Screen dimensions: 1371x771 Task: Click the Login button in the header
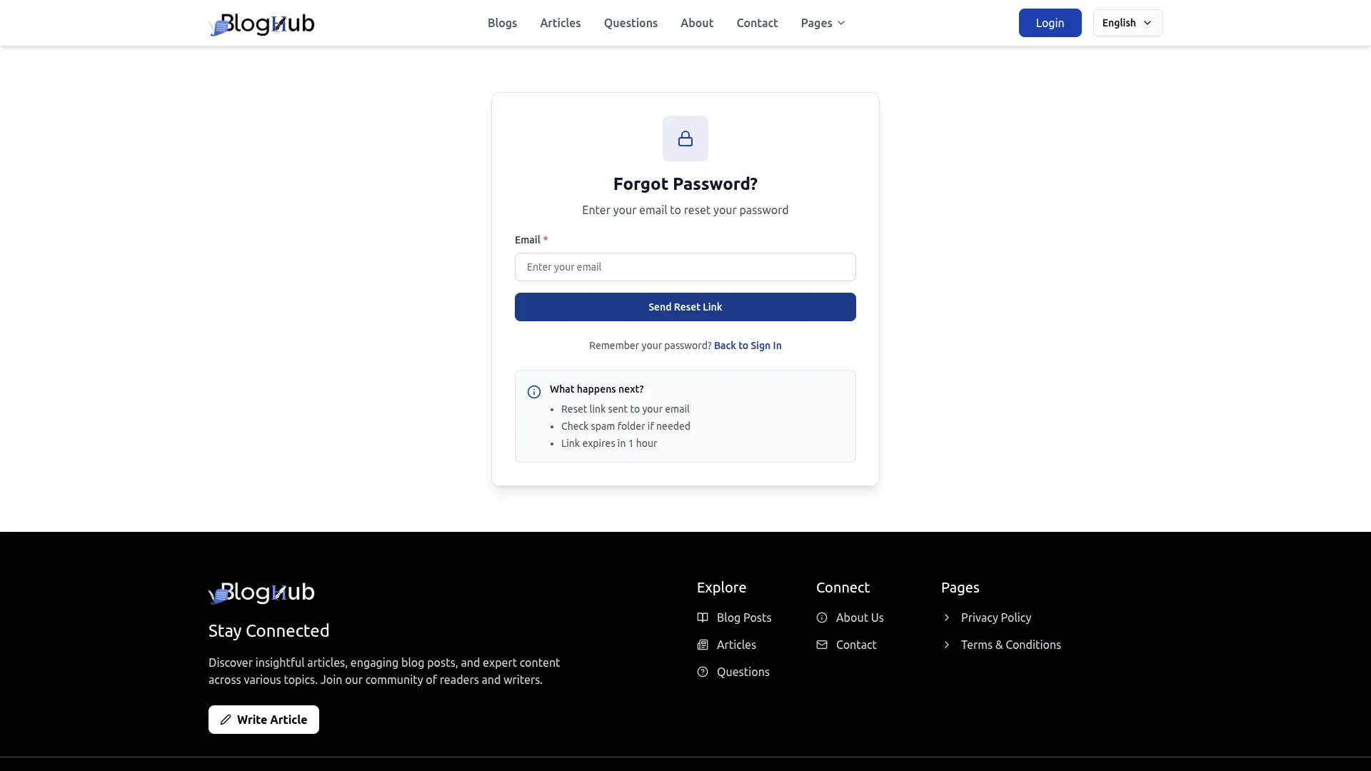(x=1050, y=23)
